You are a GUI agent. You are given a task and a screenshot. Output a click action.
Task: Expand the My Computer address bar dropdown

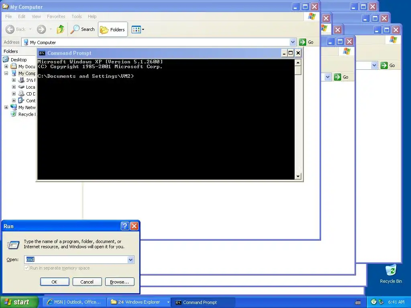[293, 42]
